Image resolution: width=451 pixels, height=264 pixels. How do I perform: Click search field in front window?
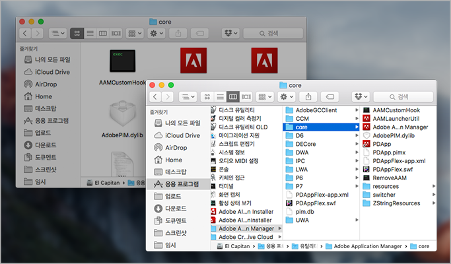(x=403, y=97)
